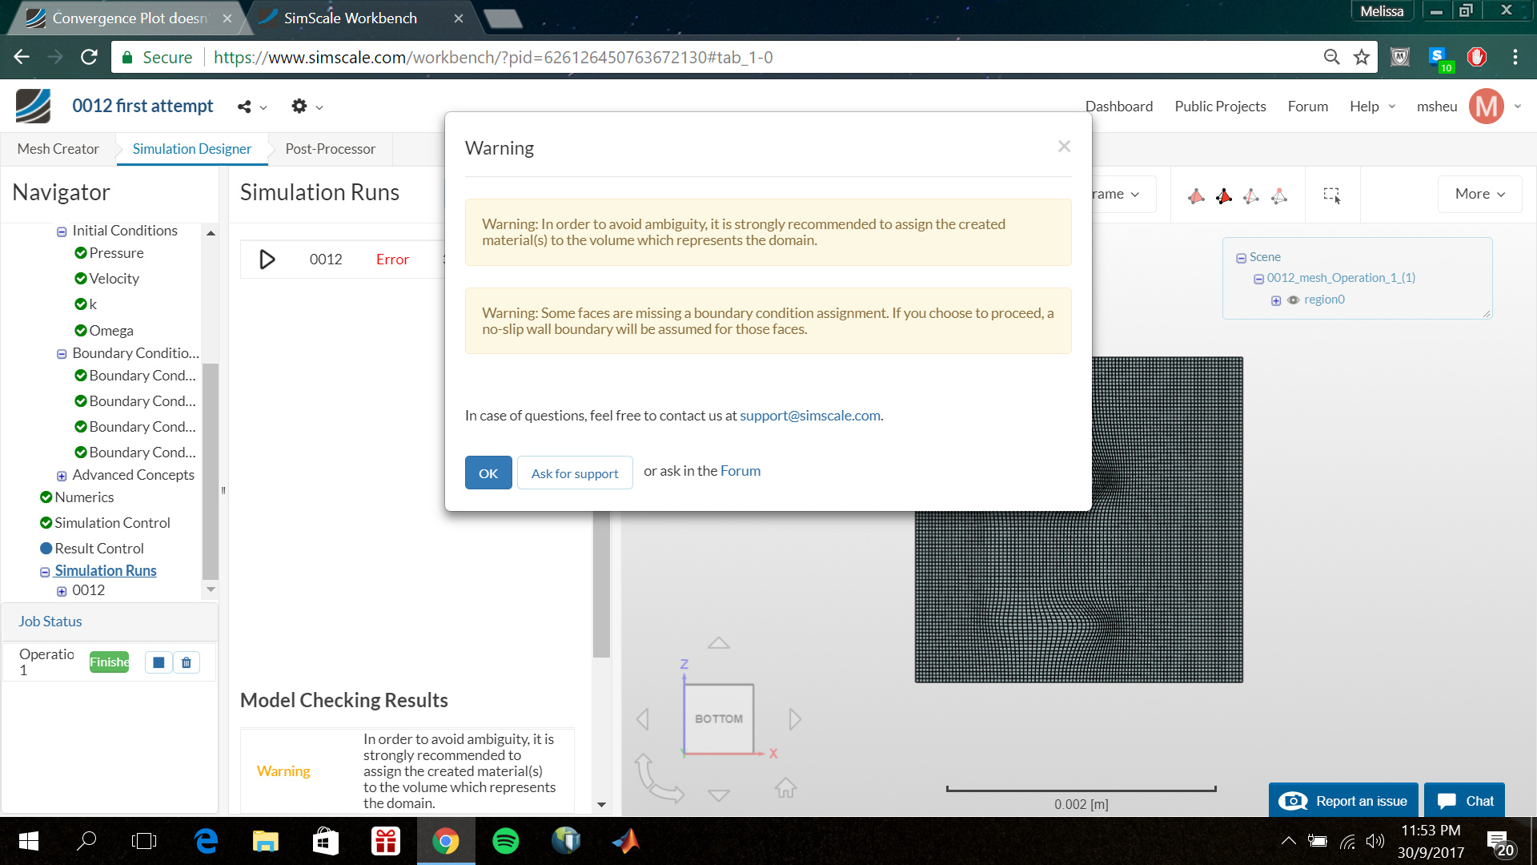1537x865 pixels.
Task: Close the Warning dialog with X
Action: click(1064, 147)
